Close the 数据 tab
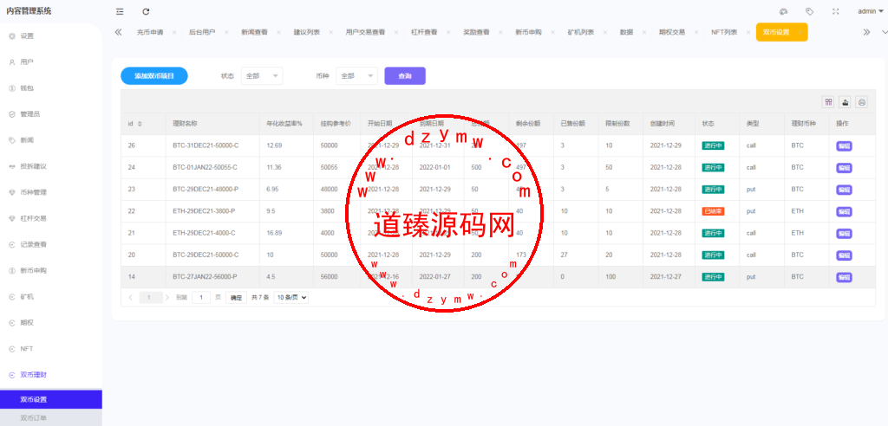The width and height of the screenshot is (888, 426). pyautogui.click(x=644, y=32)
